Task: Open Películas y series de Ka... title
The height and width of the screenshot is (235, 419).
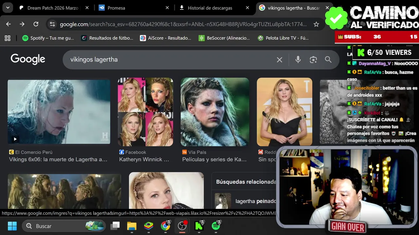Action: [x=214, y=160]
